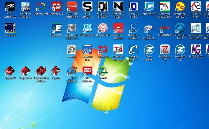
Task: Select the Digitronic Maxi2 icon
Action: [165, 7]
